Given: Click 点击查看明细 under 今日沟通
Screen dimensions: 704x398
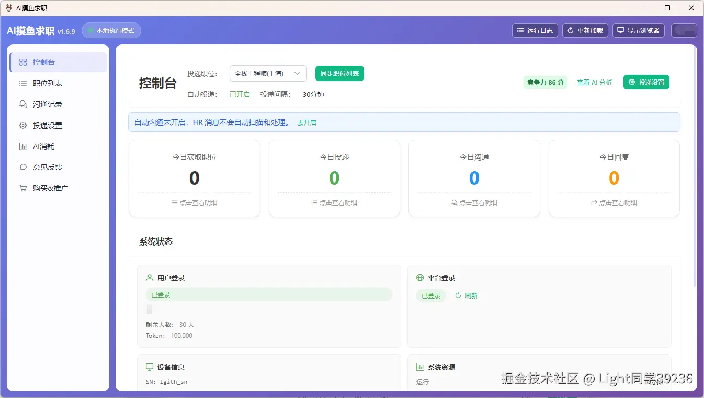Looking at the screenshot, I should click(474, 202).
